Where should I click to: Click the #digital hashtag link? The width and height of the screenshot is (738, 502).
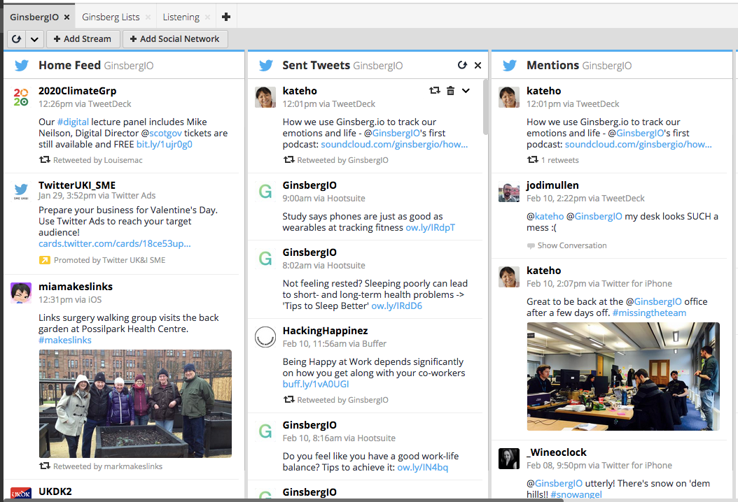[x=73, y=122]
